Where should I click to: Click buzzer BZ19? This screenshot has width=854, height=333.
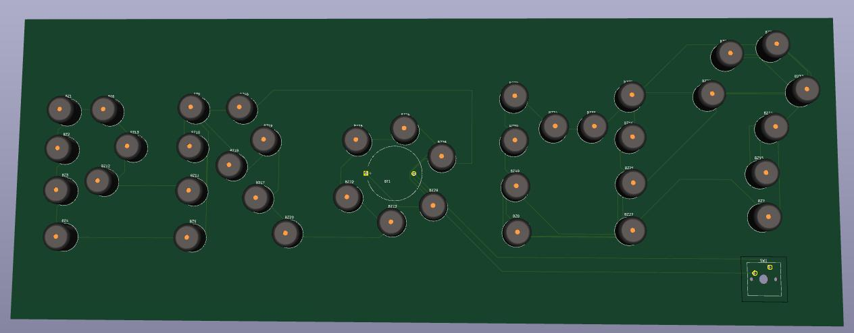[x=264, y=140]
